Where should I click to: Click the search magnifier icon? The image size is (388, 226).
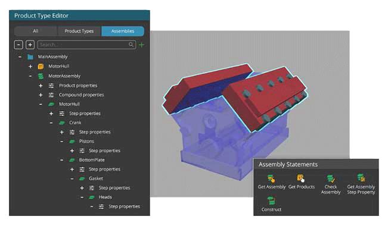131,45
